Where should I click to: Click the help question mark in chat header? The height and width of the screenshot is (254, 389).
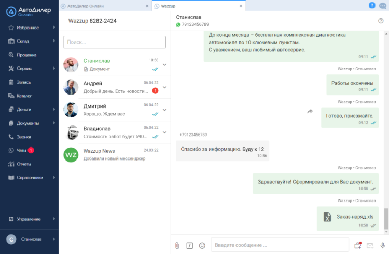click(381, 21)
